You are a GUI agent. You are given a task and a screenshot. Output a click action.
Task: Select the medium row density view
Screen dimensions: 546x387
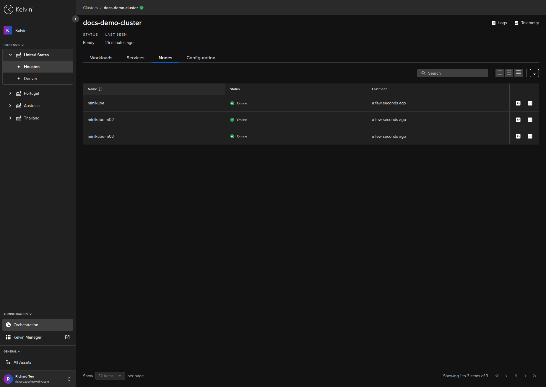click(x=509, y=73)
